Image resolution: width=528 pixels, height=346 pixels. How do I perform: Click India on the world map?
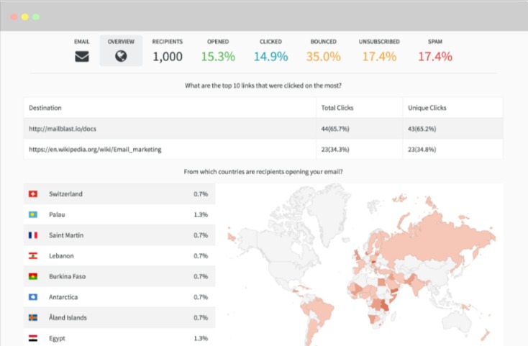tap(417, 286)
